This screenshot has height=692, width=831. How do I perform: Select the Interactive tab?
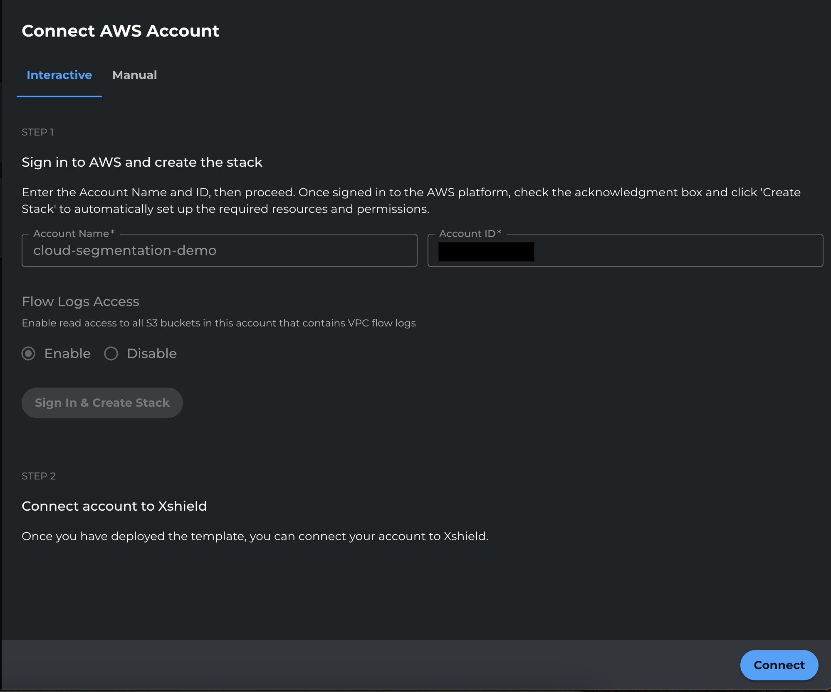coord(59,75)
